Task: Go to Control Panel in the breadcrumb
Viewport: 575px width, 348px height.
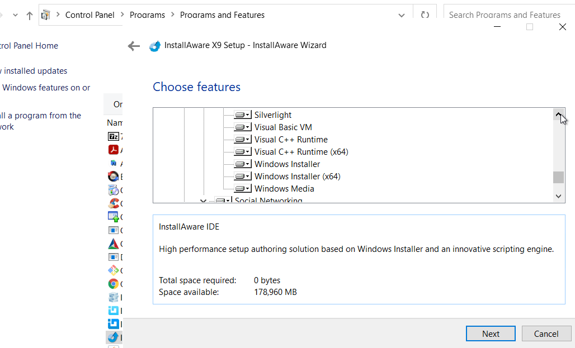Action: click(90, 15)
